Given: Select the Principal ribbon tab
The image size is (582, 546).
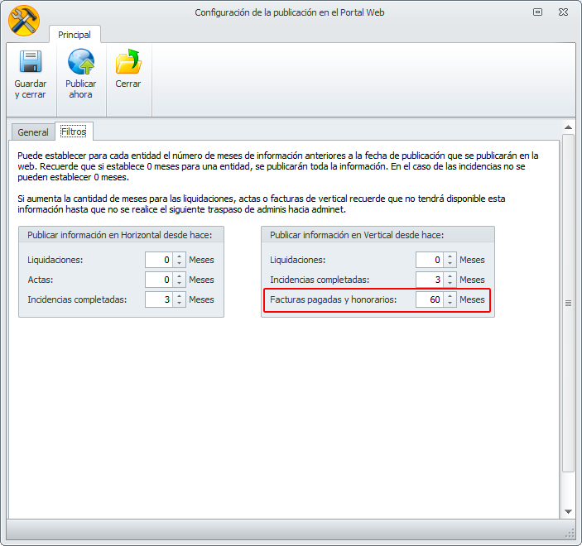Looking at the screenshot, I should [x=75, y=35].
